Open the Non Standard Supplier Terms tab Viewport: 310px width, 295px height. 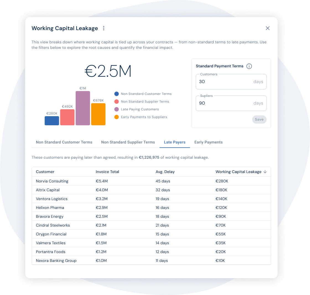tap(128, 142)
